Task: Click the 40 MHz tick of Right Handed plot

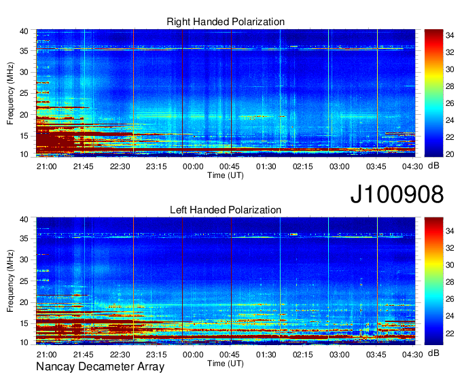Action: 24,31
